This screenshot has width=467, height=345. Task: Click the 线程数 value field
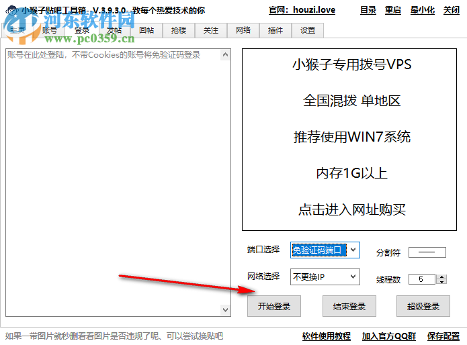tap(422, 279)
